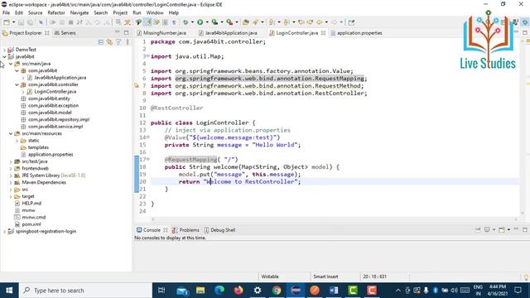Expand the DemoTest project node
Viewport: 530px width, 298px height.
pos(4,50)
